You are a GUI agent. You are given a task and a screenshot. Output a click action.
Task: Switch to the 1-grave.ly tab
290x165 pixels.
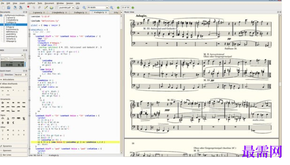38,12
